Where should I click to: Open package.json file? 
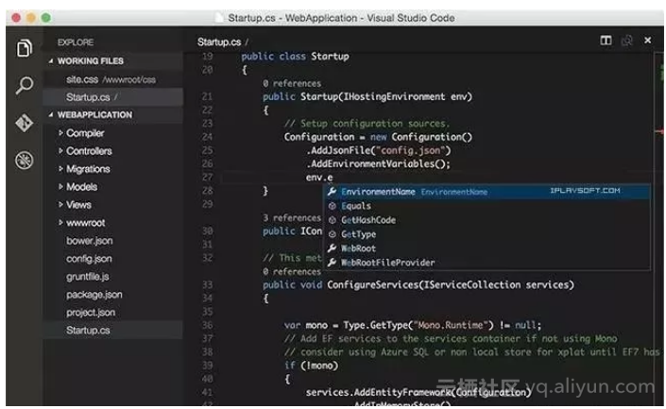coord(94,295)
